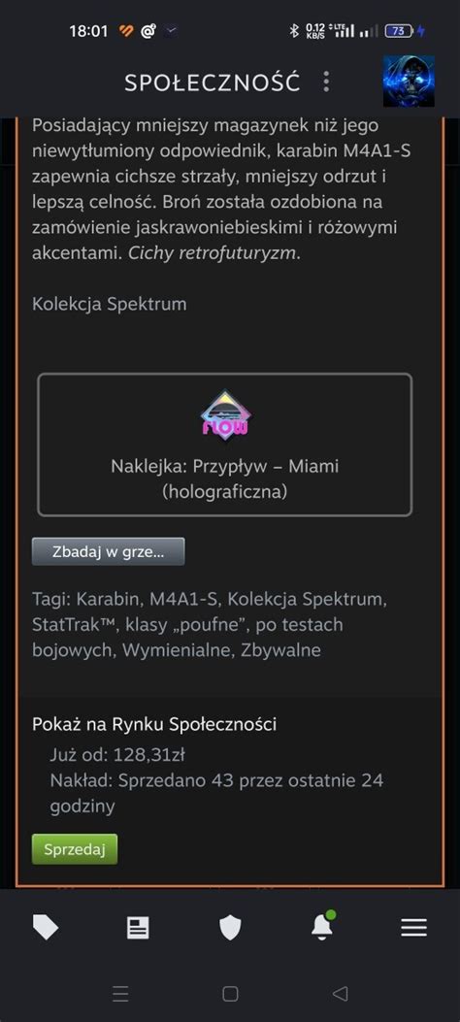Click the Już od: 128,31zł price text

pyautogui.click(x=117, y=755)
